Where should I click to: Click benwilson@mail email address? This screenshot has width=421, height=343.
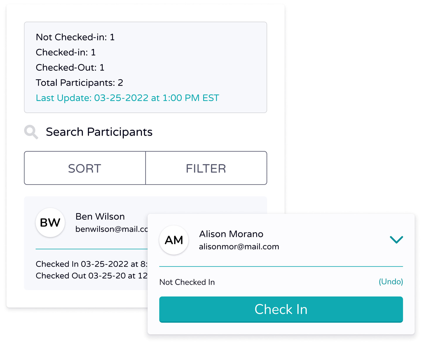coord(112,229)
